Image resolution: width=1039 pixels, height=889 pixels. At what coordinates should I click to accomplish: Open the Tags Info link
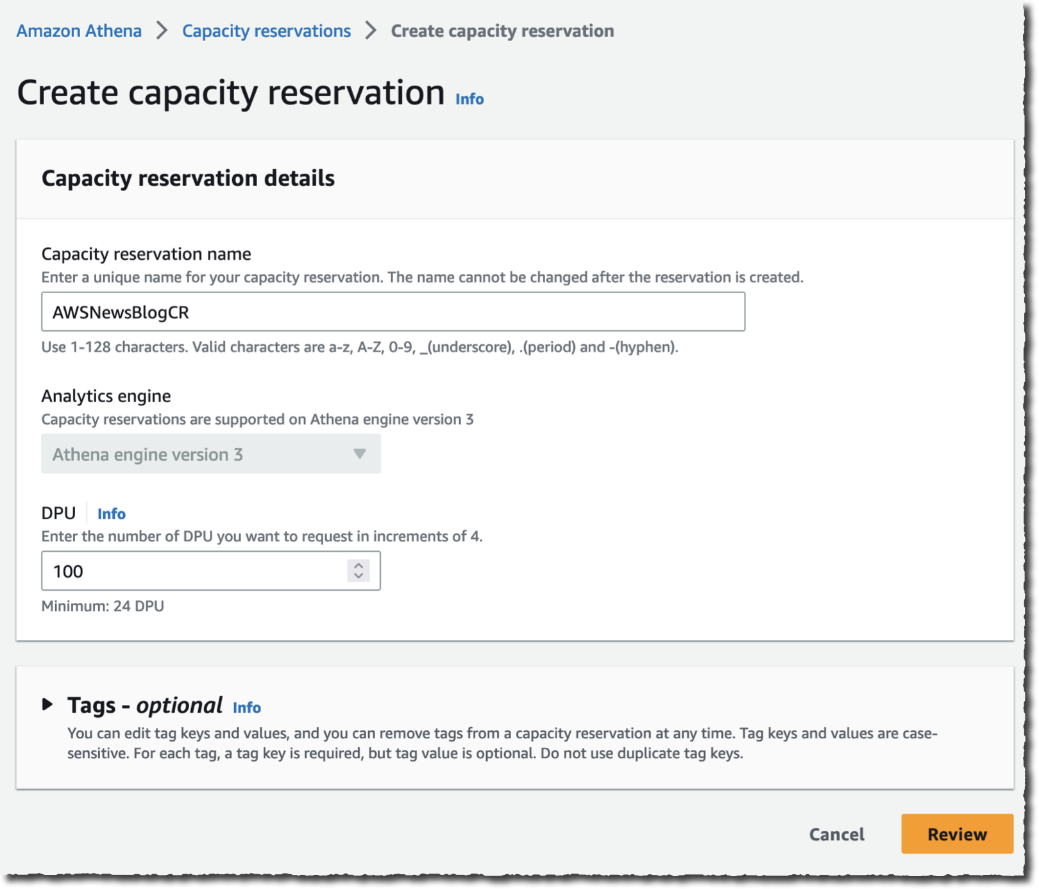pyautogui.click(x=246, y=707)
